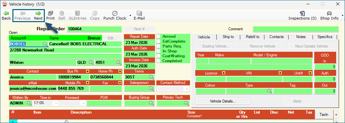Image resolution: width=345 pixels, height=123 pixels.
Task: Click the Licence yellow marker icon
Action: [x=224, y=73]
